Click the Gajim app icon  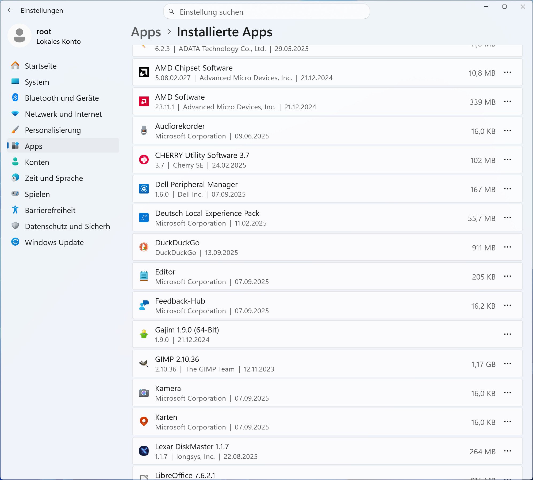(144, 334)
